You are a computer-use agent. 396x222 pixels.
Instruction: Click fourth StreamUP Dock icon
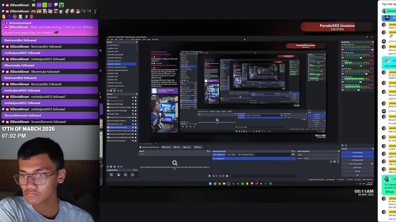132,175
